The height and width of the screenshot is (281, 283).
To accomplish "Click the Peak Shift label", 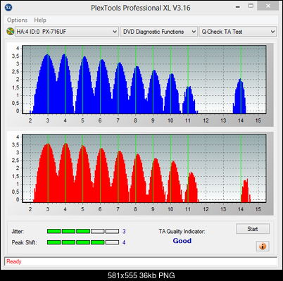I will coord(24,242).
